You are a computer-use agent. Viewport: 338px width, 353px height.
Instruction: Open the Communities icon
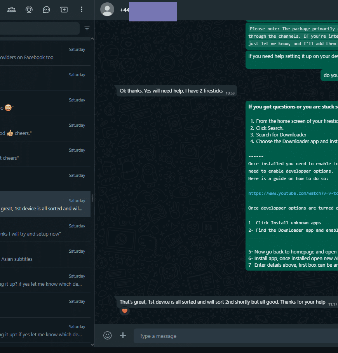[x=12, y=9]
